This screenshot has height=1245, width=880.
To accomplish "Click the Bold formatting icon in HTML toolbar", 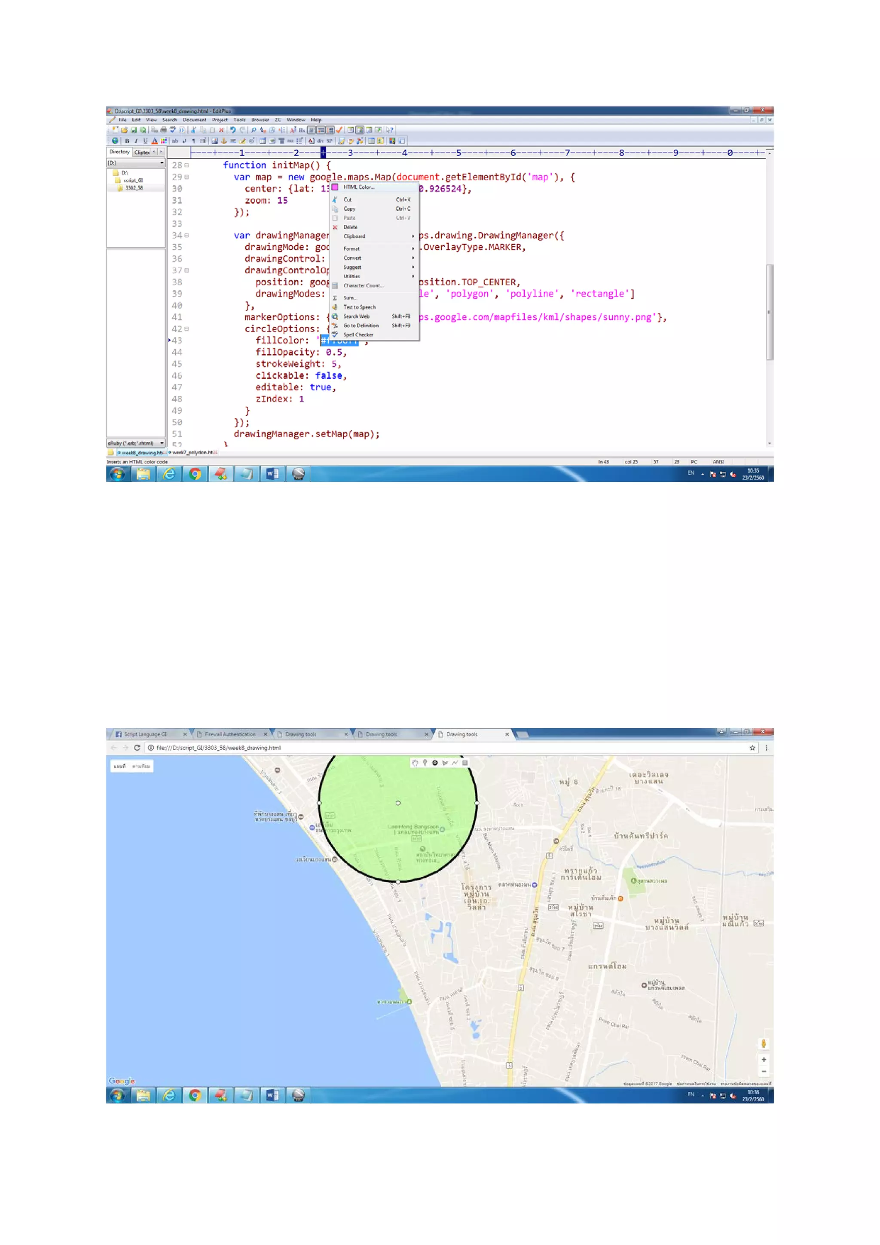I will 127,141.
